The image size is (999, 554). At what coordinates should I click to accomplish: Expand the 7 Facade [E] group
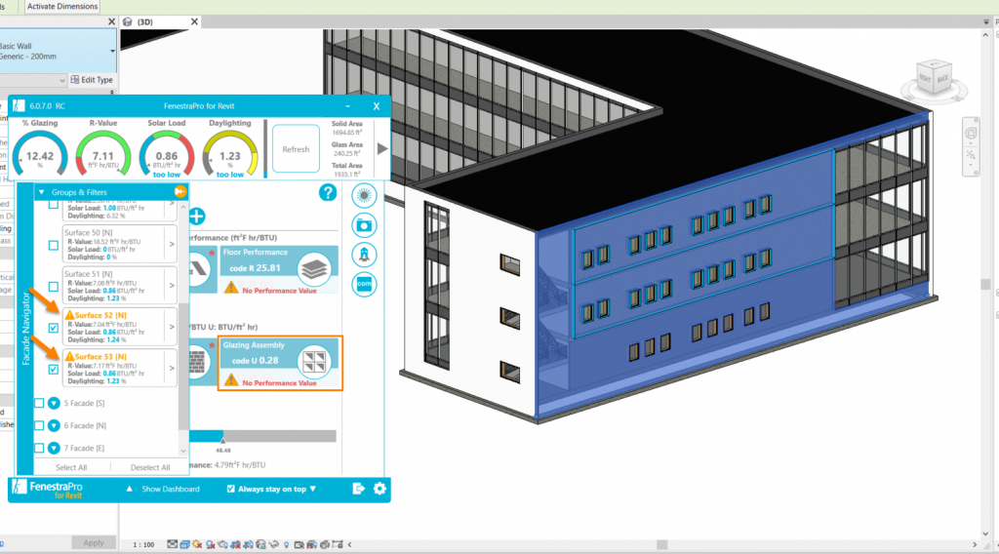pos(54,449)
